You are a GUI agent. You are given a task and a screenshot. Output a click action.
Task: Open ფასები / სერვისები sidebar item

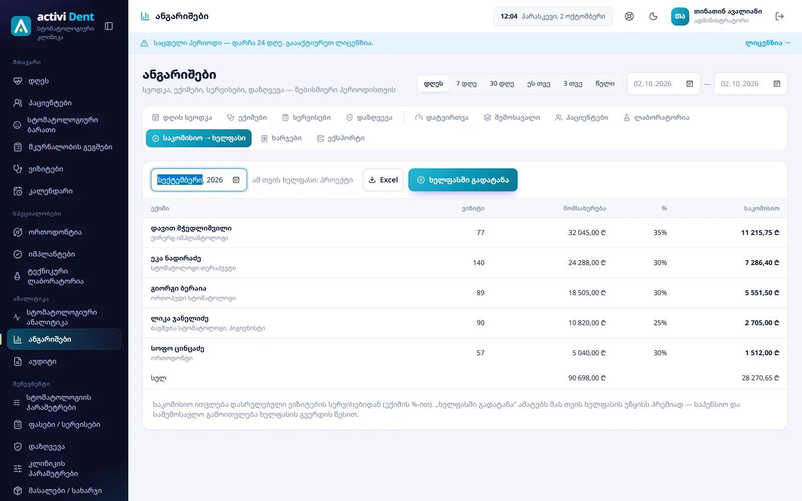pyautogui.click(x=64, y=424)
